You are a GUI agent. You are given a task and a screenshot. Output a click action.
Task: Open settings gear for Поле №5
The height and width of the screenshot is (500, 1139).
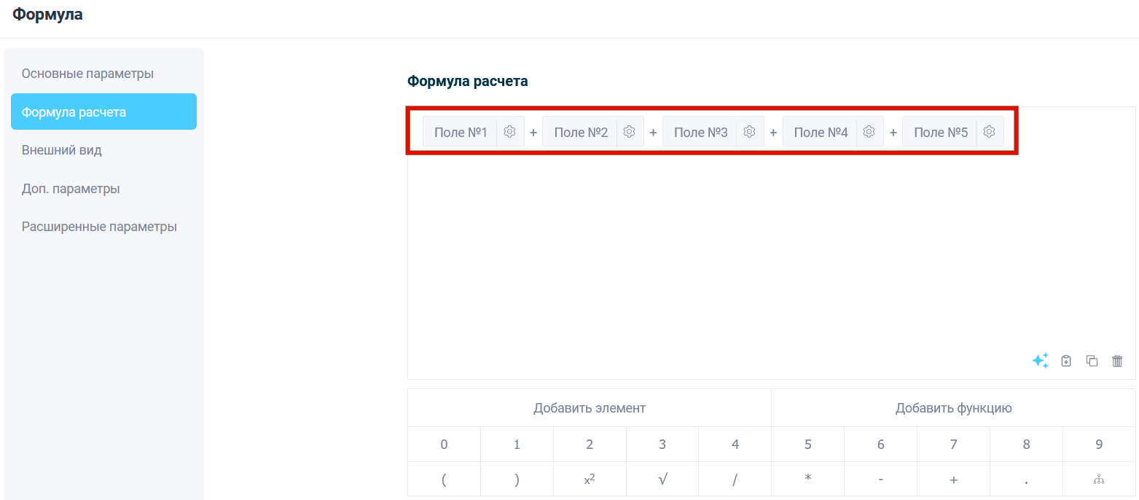(989, 132)
